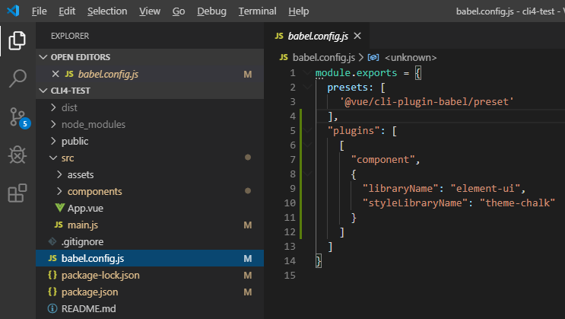Open App.vue file in explorer
Image resolution: width=565 pixels, height=319 pixels.
150,208
